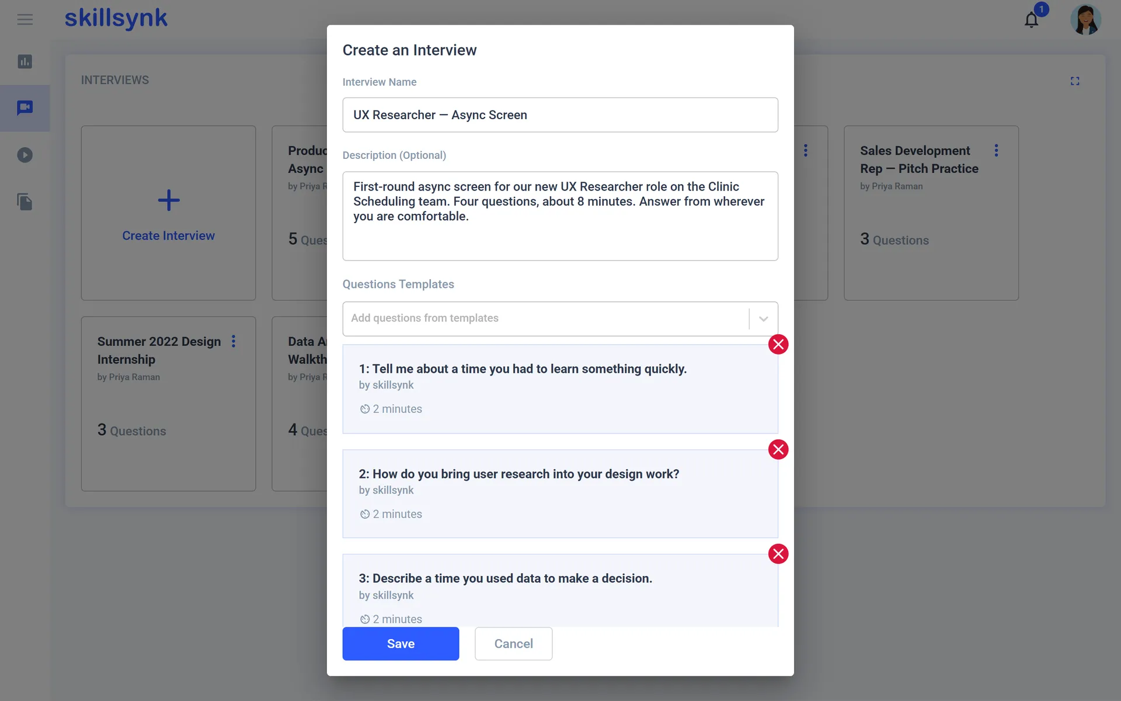The image size is (1121, 701).
Task: Open the play recordings sidebar icon
Action: pyautogui.click(x=25, y=155)
